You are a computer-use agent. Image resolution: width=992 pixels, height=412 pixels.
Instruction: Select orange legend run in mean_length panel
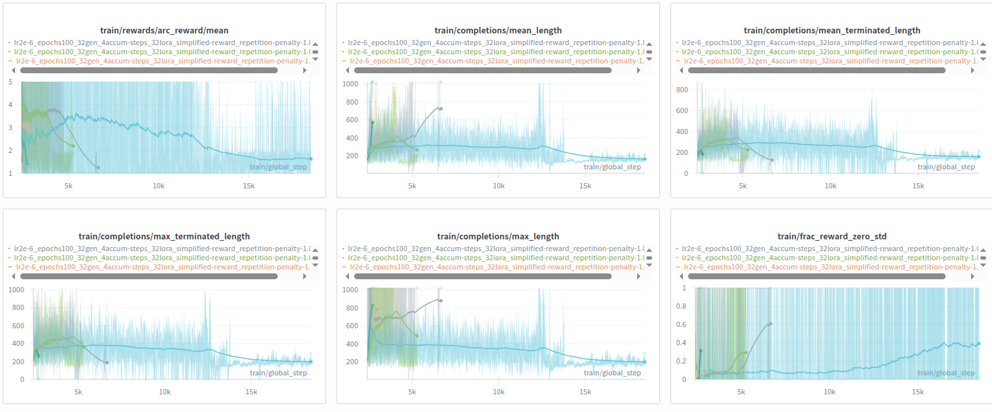[493, 61]
